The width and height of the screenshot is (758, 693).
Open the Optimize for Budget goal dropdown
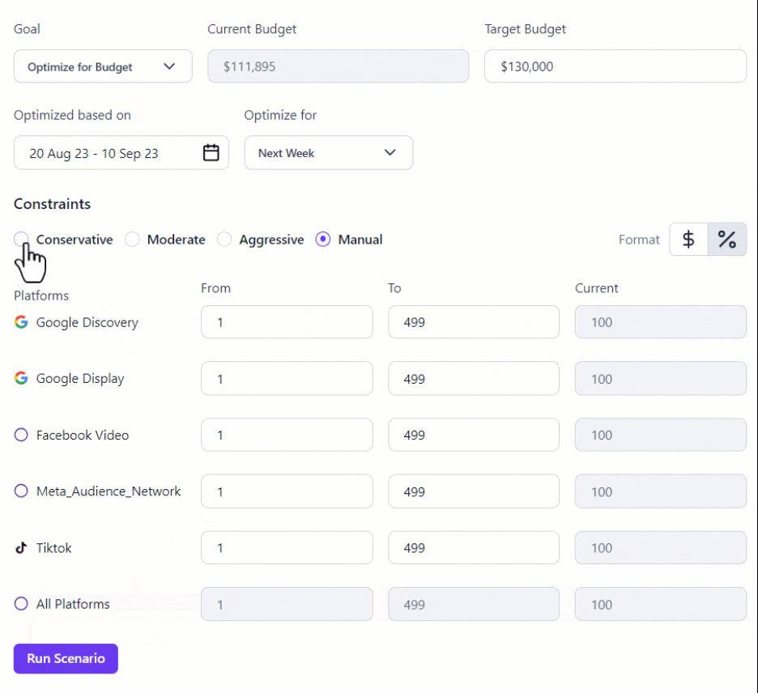pos(103,66)
